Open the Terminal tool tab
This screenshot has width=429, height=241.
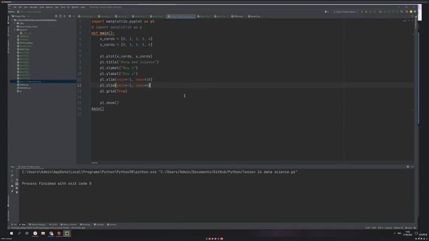coord(99,225)
